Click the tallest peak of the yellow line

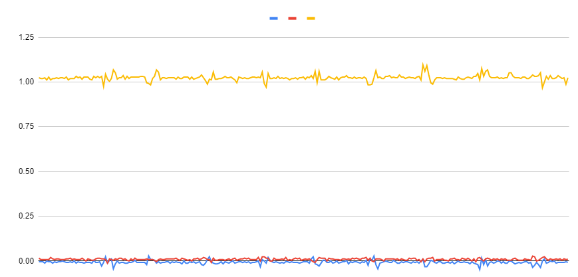[x=423, y=64]
